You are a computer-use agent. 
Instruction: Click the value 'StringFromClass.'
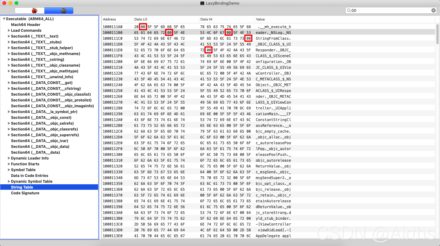(x=273, y=39)
